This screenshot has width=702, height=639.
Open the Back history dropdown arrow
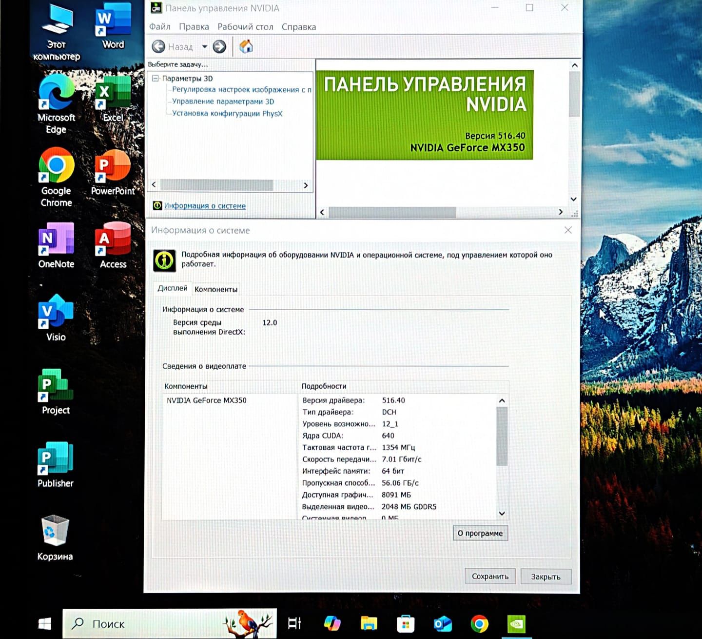(x=205, y=47)
